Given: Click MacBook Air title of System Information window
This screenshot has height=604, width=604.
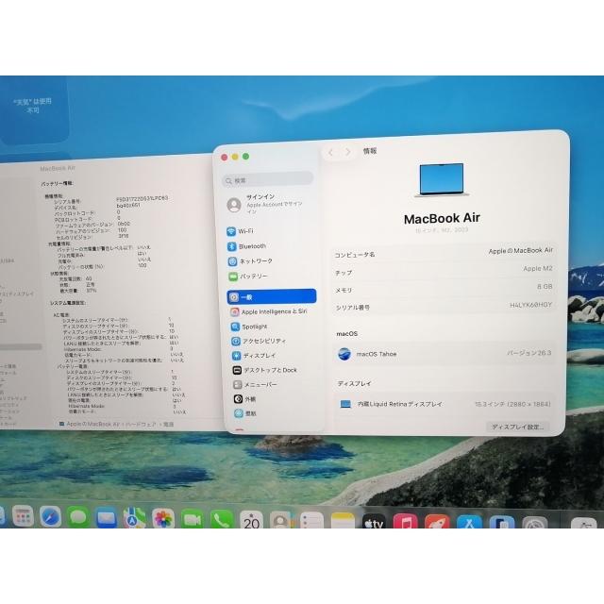Looking at the screenshot, I should coord(58,168).
